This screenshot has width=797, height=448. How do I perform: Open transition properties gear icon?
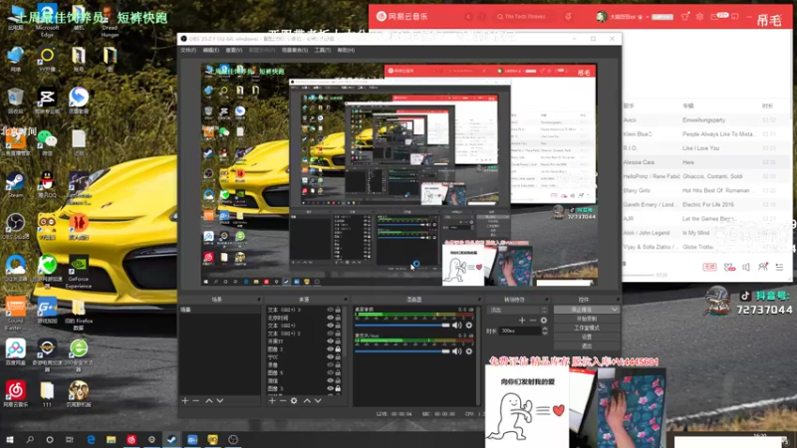click(x=544, y=320)
